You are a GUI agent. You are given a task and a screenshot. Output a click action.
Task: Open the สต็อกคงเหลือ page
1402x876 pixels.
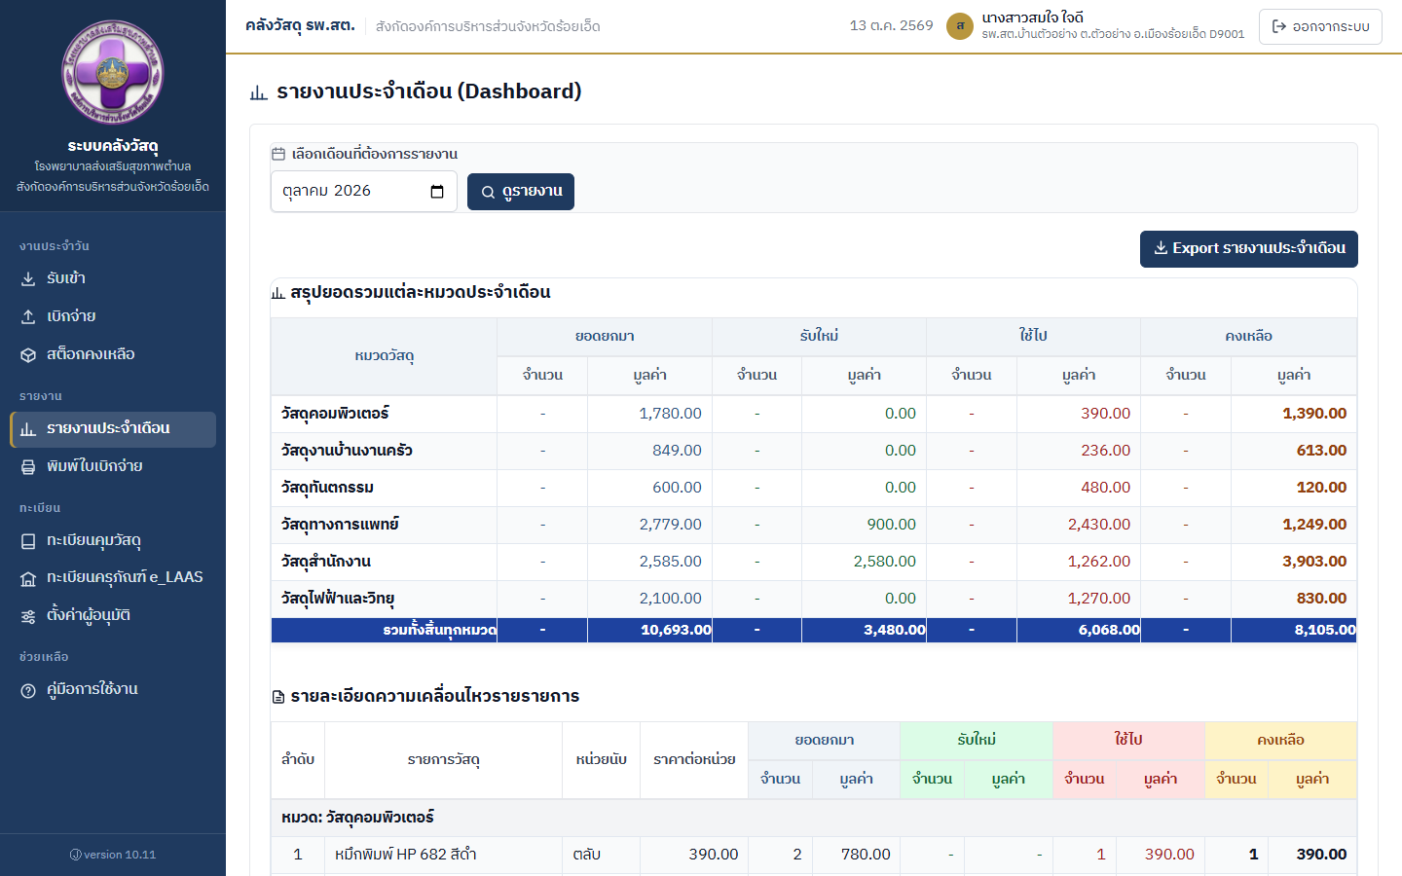point(113,355)
